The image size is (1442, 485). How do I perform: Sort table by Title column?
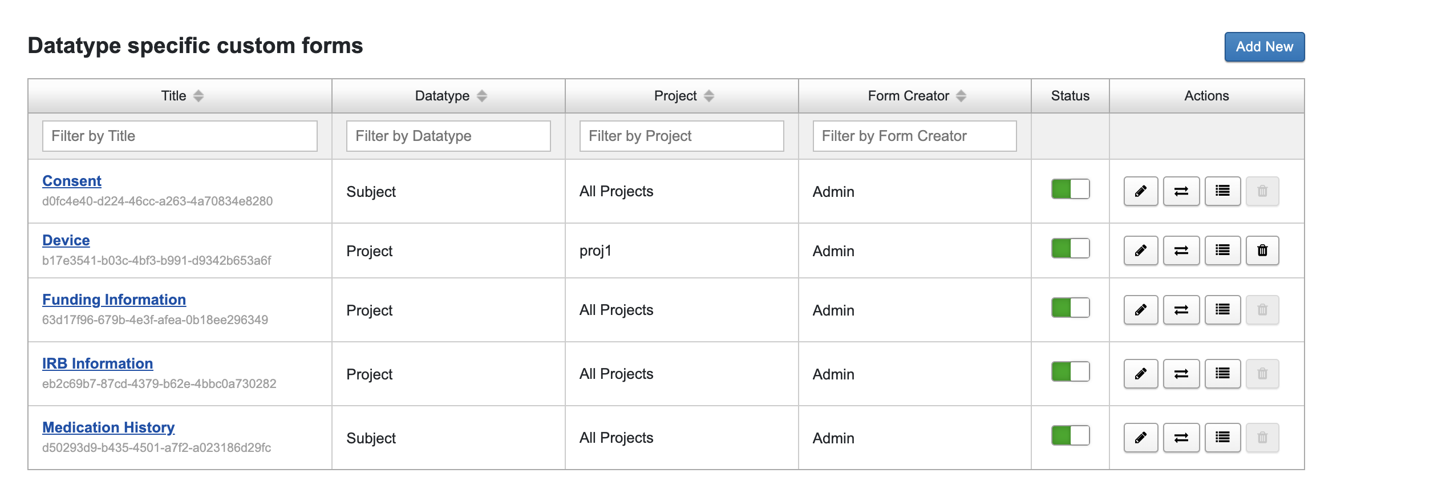pos(198,96)
